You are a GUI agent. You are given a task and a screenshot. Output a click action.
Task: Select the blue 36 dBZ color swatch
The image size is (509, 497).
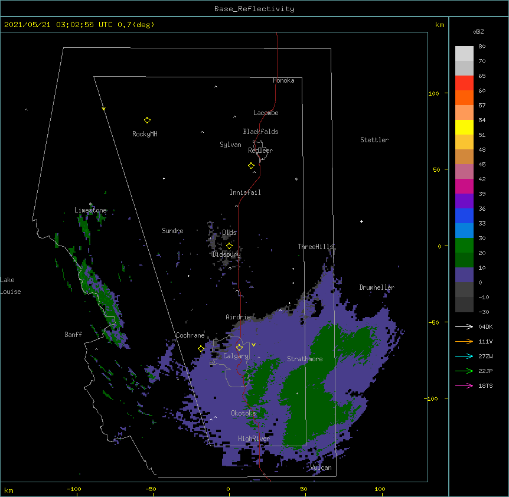(x=464, y=215)
